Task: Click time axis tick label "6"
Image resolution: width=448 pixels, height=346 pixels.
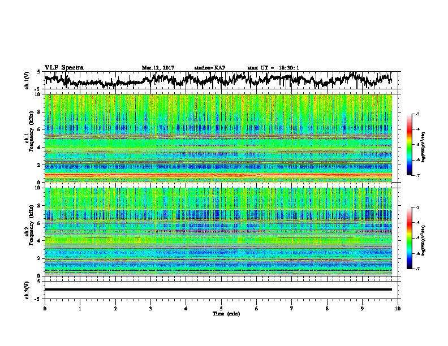Action: [257, 309]
